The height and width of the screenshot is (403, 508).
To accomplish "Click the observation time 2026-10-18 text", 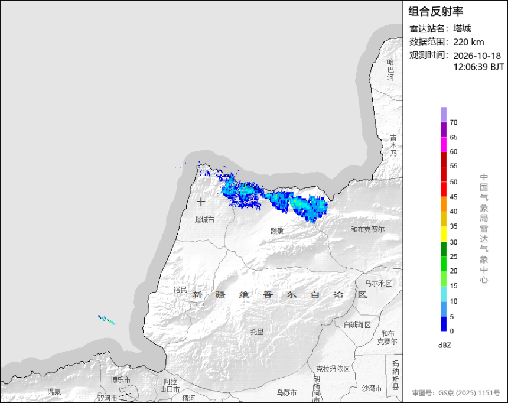I will pos(477,56).
